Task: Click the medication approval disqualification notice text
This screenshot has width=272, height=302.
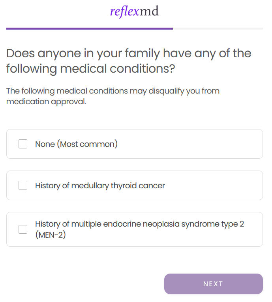Action: point(113,96)
